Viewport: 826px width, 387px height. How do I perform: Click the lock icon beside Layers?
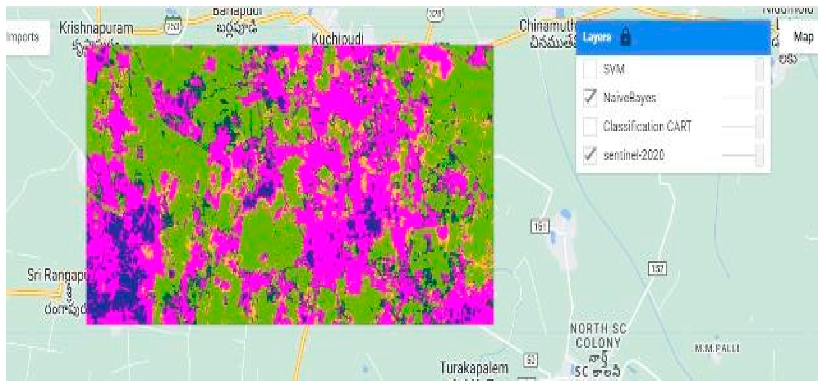tap(626, 37)
